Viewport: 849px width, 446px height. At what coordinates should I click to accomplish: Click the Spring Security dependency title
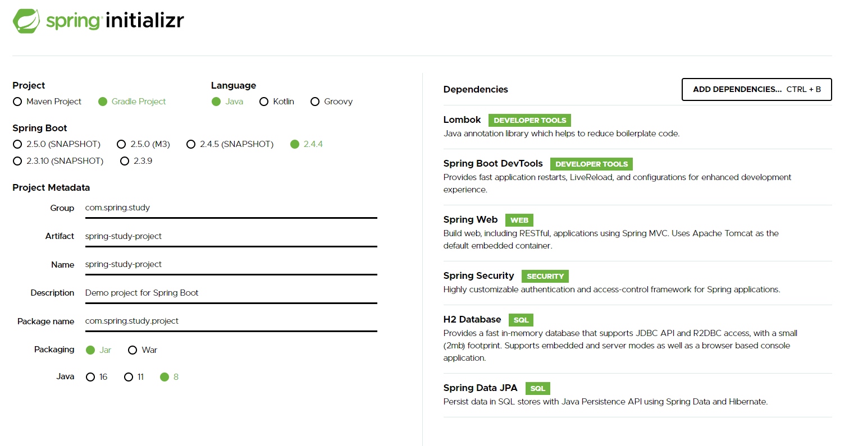(478, 276)
